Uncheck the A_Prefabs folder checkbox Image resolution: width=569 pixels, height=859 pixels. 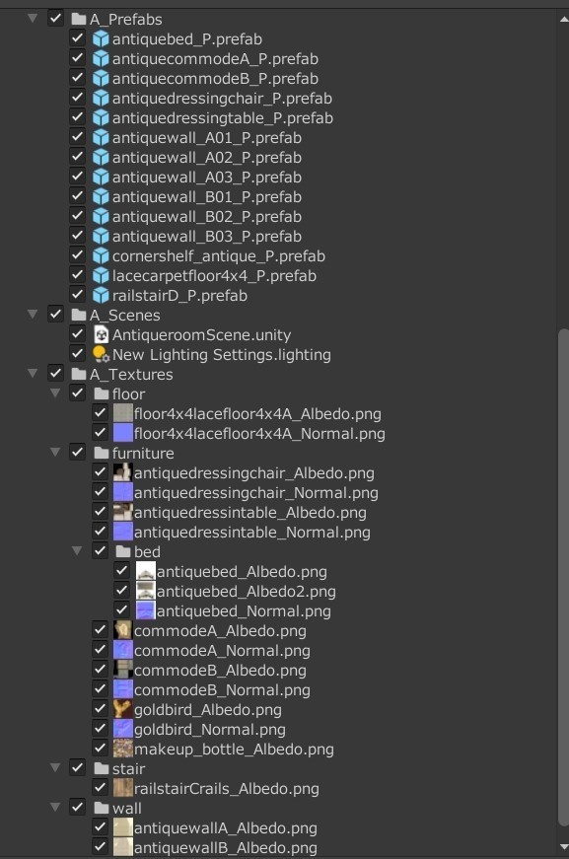(x=55, y=18)
